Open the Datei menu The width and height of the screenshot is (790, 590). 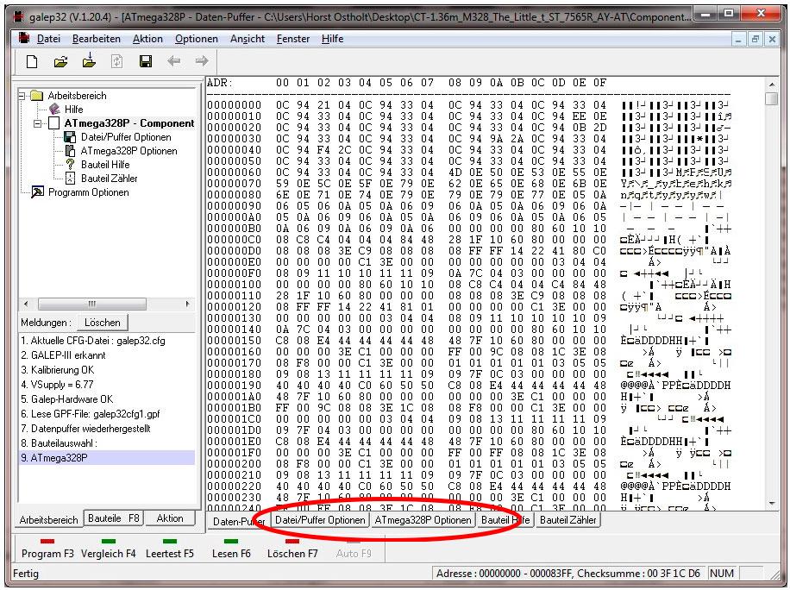click(x=48, y=39)
